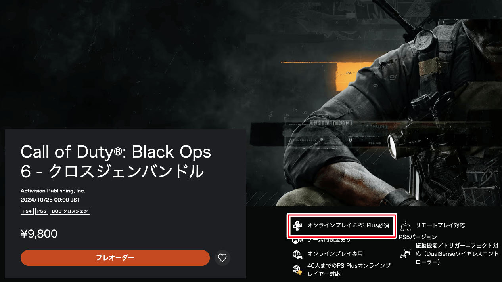Click the DualSense vibration feature icon

point(405,253)
